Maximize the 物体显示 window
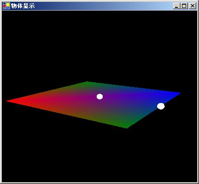 [x=184, y=6]
